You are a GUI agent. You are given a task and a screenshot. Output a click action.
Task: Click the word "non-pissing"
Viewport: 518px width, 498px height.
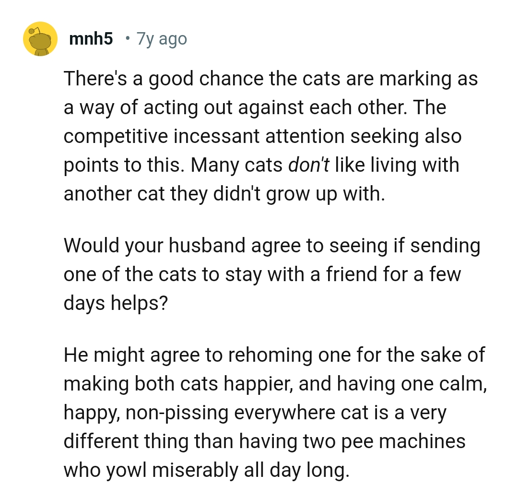[x=177, y=413]
